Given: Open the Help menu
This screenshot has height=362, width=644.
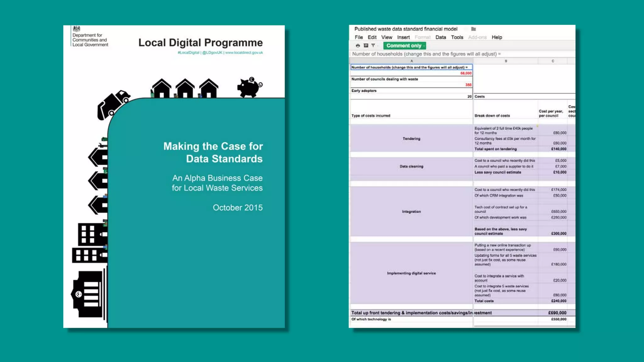Looking at the screenshot, I should 497,37.
